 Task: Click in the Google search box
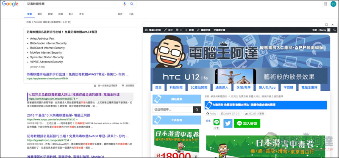pyautogui.click(x=73, y=4)
